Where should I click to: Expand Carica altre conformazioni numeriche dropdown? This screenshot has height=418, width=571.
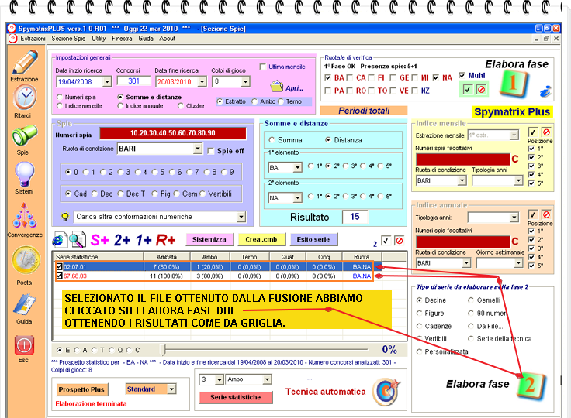(x=241, y=217)
